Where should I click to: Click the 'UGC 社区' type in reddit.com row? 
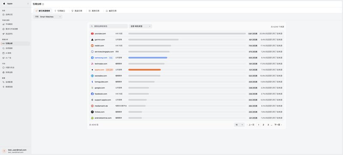pos(119,46)
